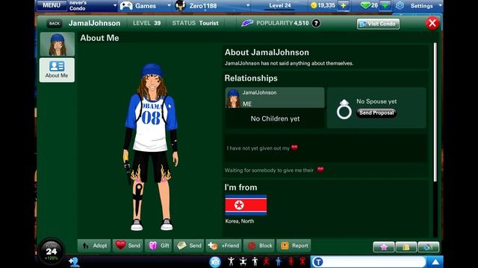Send a message with envelope Send button
Screen dimensions: 478x268
click(189, 246)
